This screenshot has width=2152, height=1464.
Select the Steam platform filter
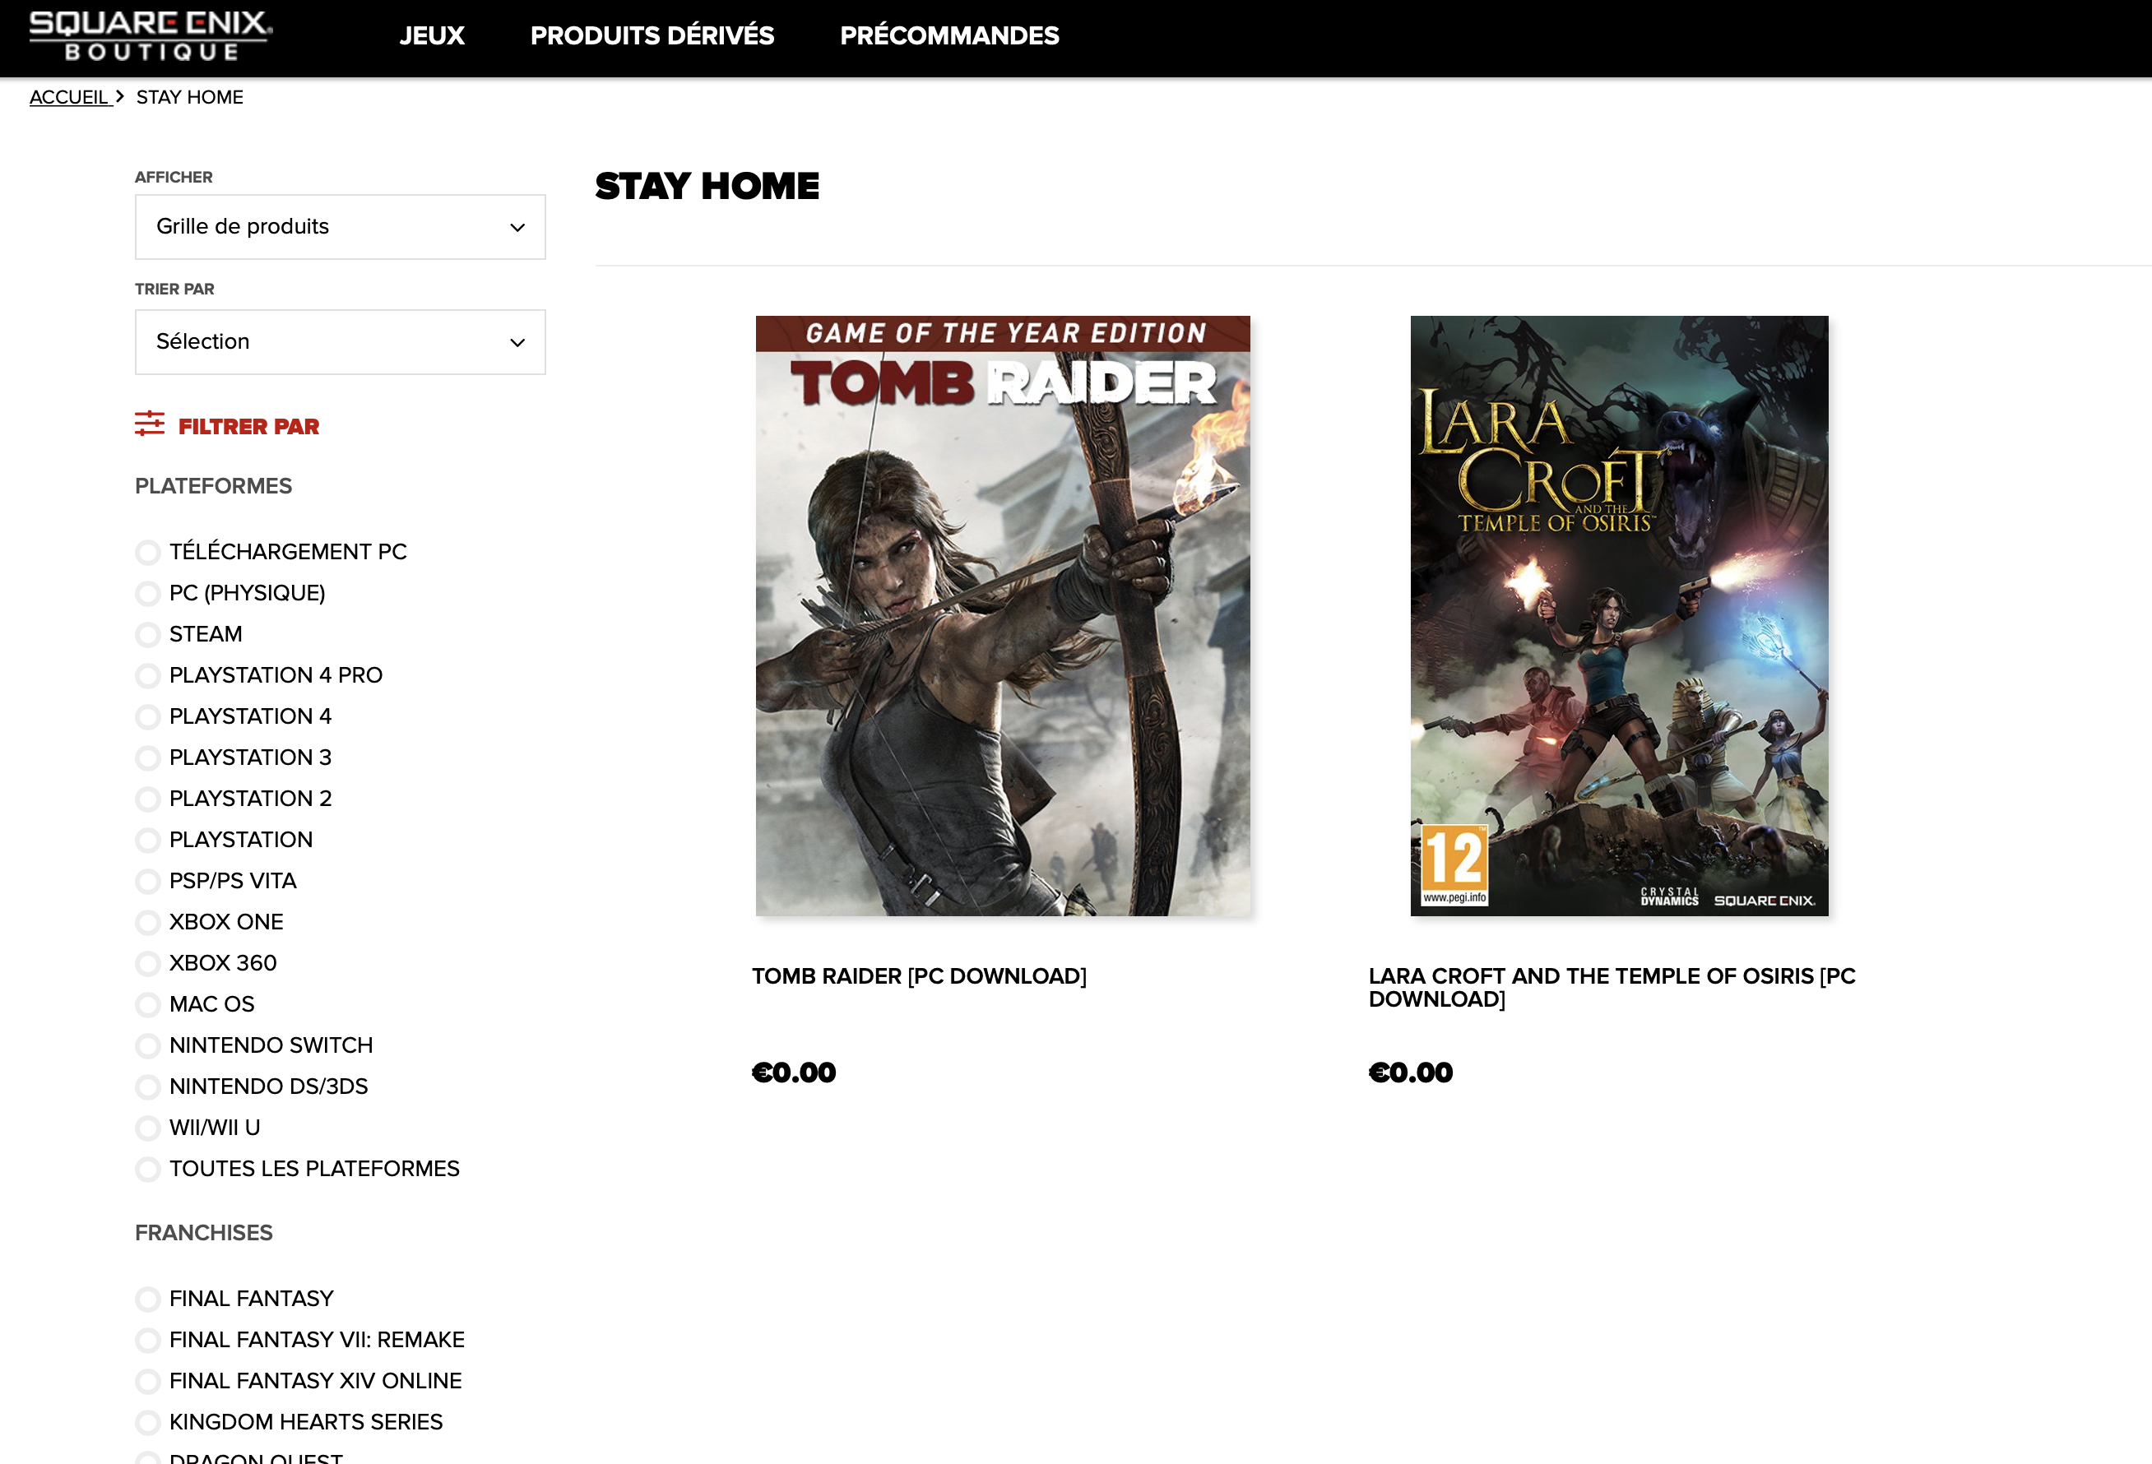tap(148, 635)
